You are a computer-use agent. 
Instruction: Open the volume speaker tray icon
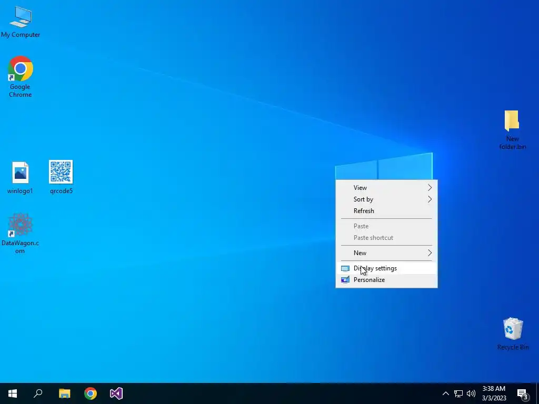tap(471, 393)
